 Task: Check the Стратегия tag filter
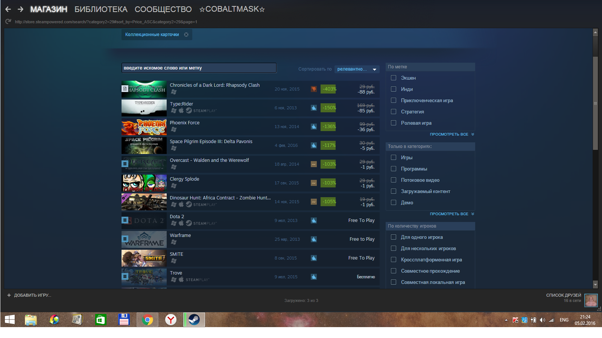pos(394,112)
